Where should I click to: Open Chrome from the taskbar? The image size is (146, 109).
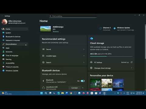71,93
